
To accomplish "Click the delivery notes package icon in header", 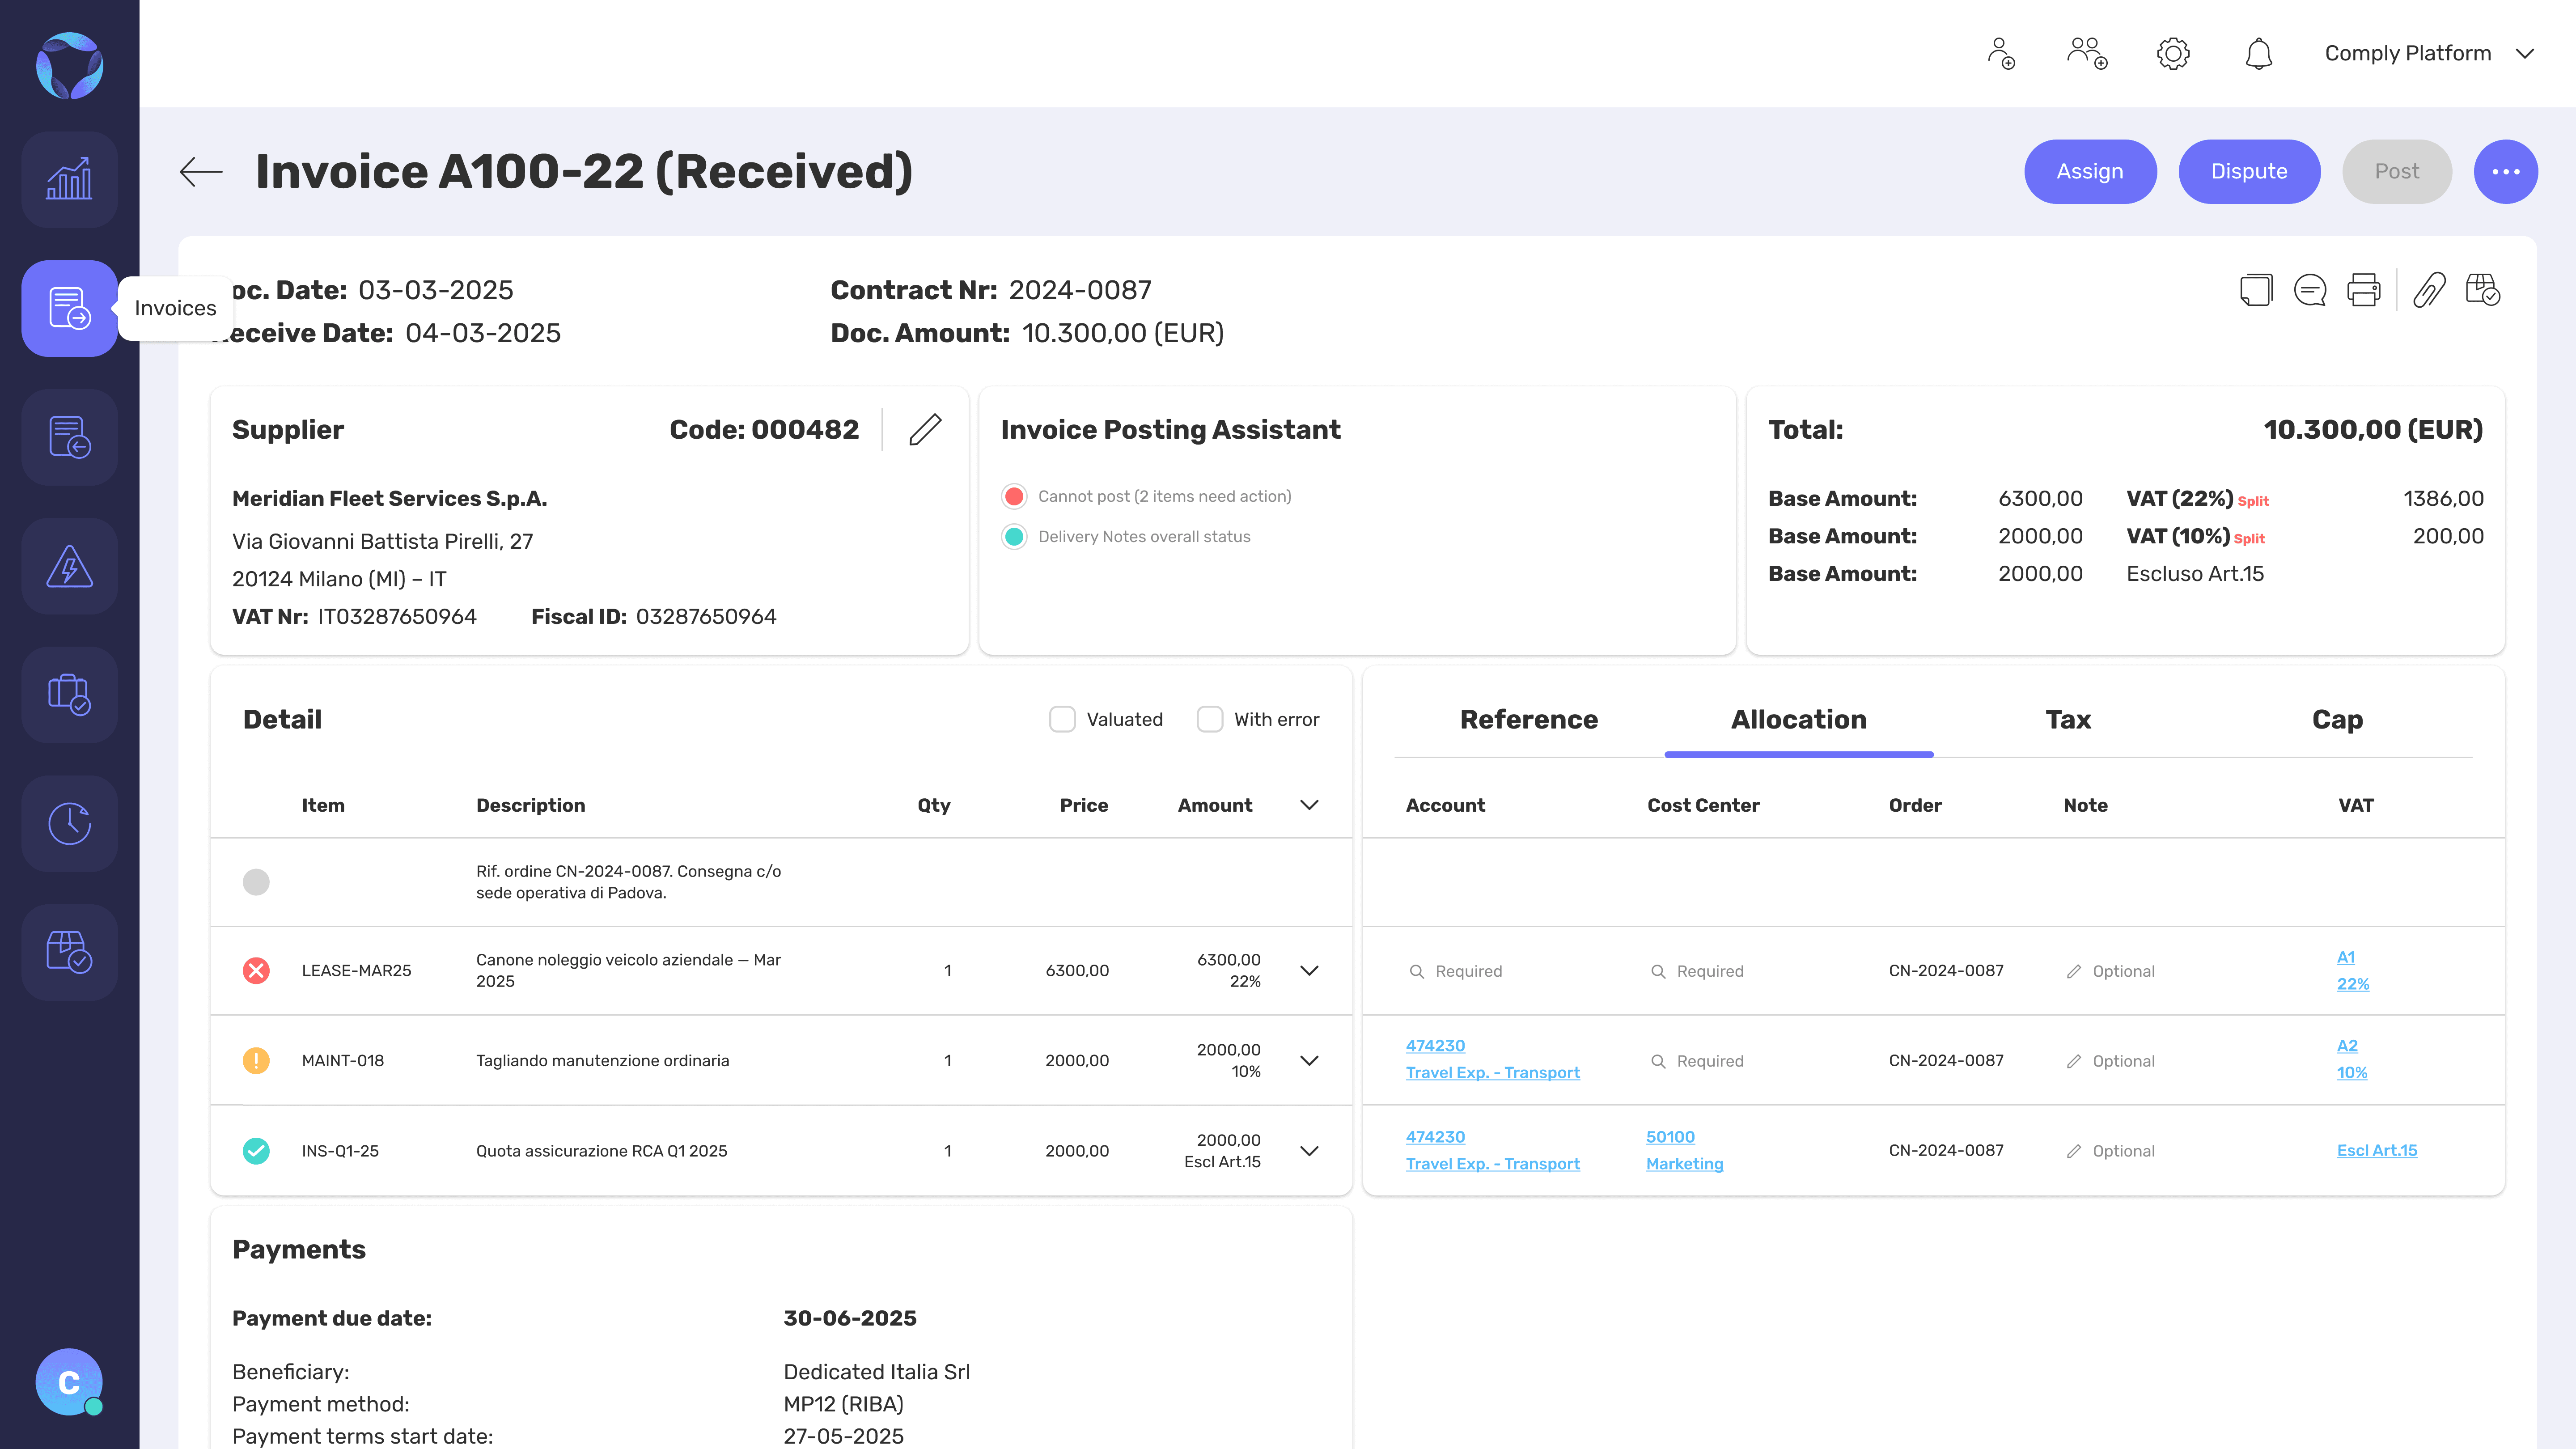I will click(2483, 290).
